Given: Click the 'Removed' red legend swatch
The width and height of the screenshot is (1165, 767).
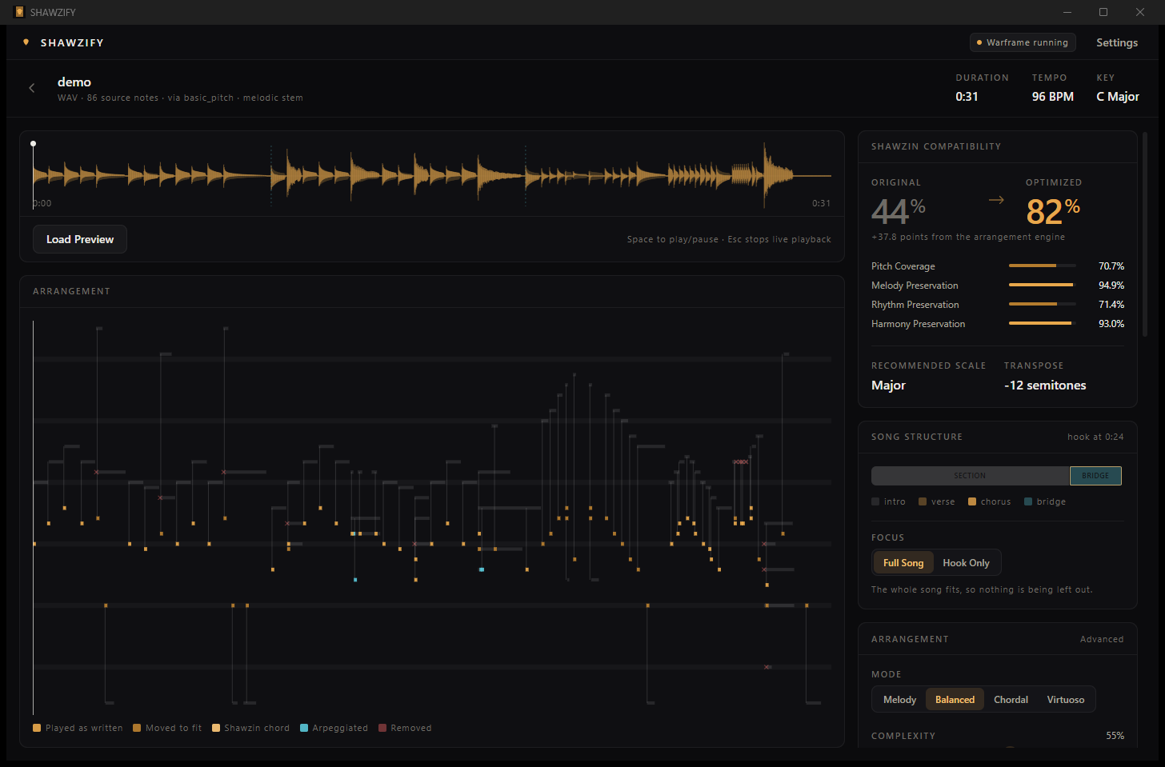Looking at the screenshot, I should click(x=382, y=728).
